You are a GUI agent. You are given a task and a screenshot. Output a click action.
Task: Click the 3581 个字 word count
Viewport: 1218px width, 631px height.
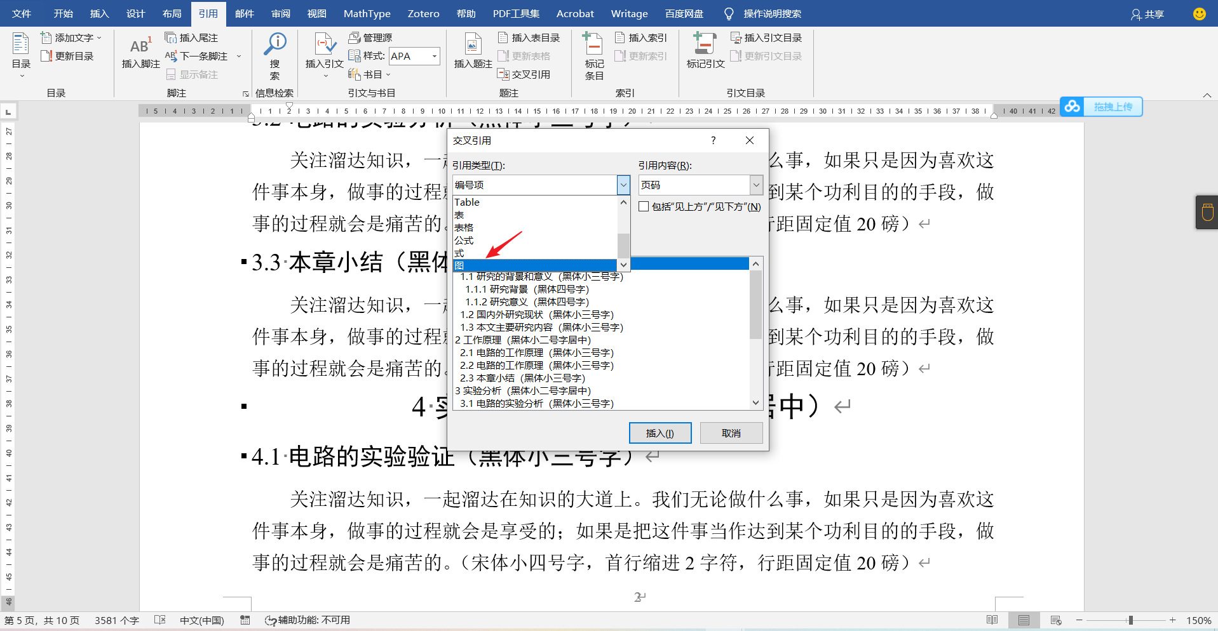pos(117,620)
